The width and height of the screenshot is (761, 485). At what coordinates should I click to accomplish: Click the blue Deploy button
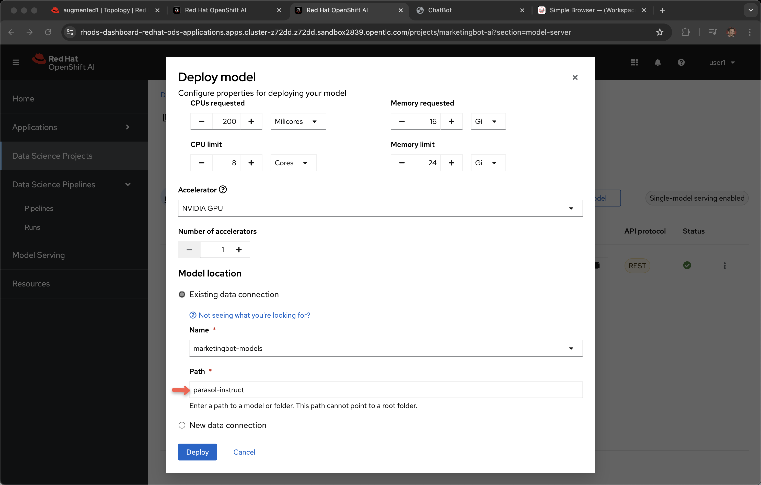tap(197, 452)
